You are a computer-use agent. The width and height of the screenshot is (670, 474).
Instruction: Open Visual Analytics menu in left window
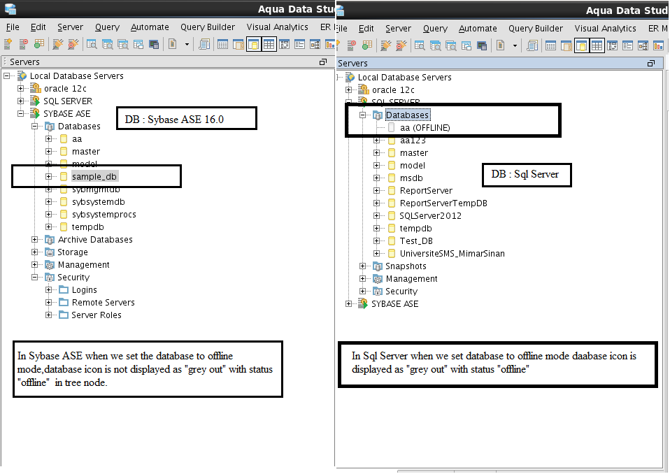click(278, 27)
